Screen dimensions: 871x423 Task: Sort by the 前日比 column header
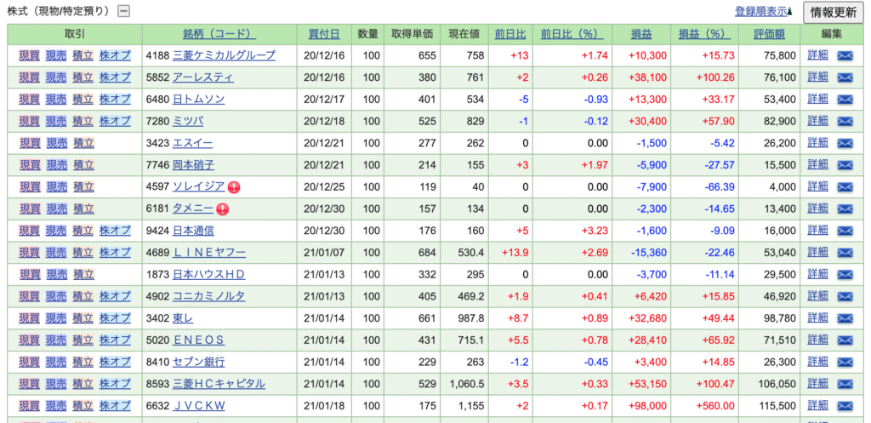(510, 34)
